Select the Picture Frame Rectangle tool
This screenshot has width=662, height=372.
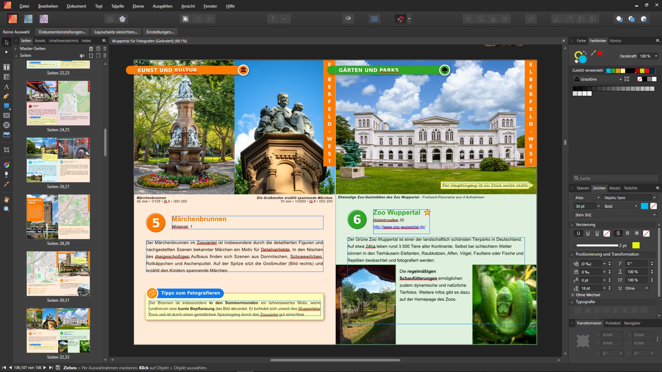6,115
